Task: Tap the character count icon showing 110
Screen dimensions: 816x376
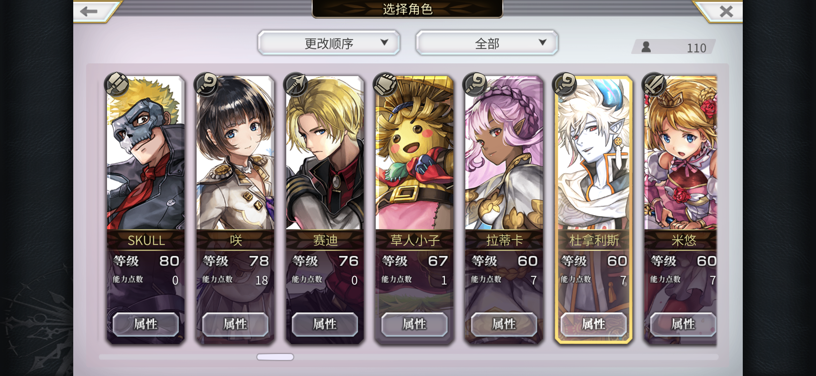Action: (x=646, y=47)
